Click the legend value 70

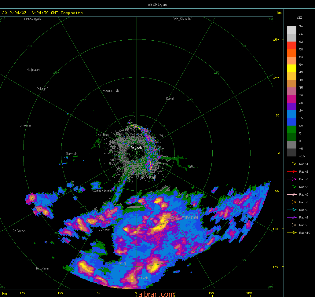tap(301, 26)
